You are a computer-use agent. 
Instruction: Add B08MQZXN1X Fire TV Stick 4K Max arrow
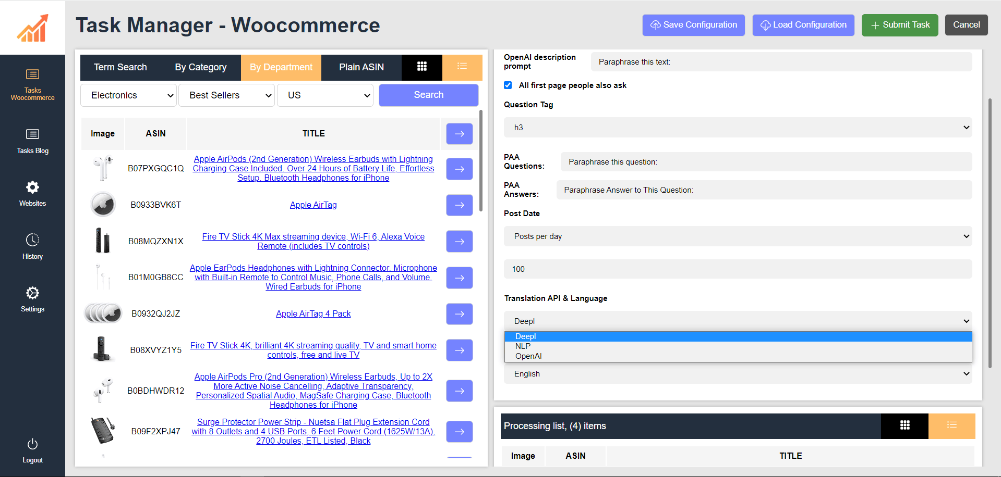(460, 242)
